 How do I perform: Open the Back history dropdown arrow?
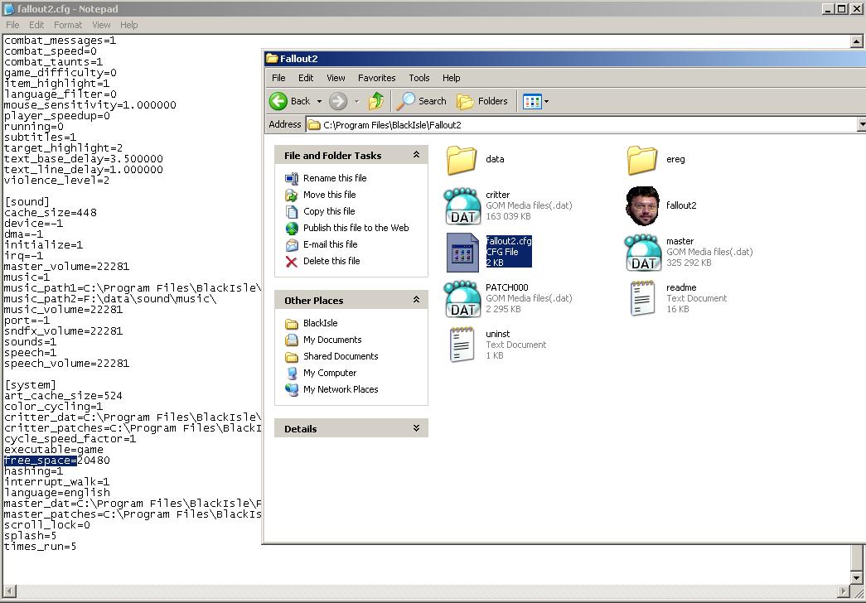319,102
